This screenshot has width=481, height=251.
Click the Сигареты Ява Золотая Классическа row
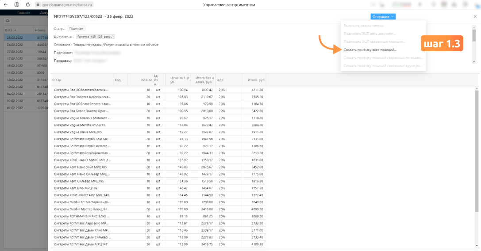click(x=158, y=97)
